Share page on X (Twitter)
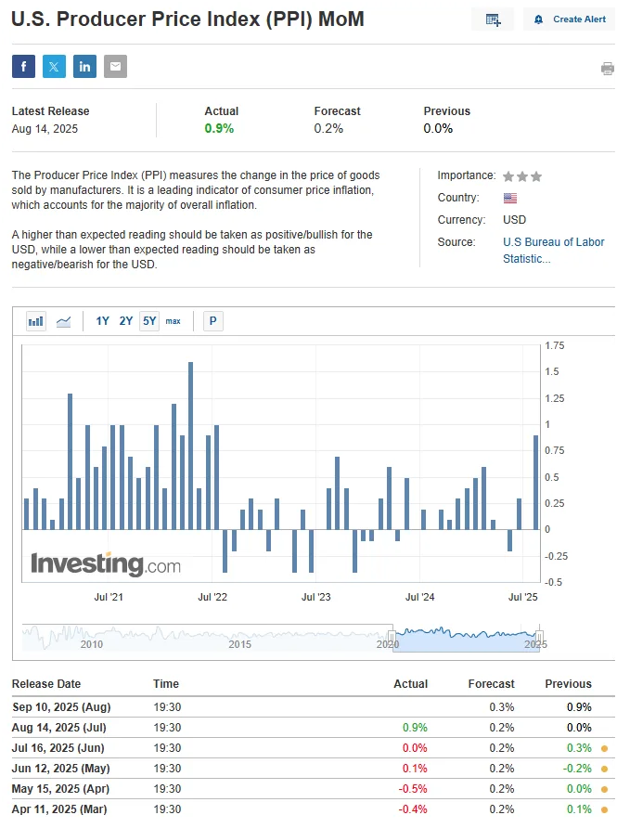 pyautogui.click(x=54, y=67)
